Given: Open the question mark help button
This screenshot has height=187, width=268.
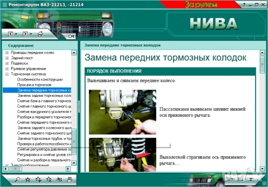Looking at the screenshot, I should (244, 5).
